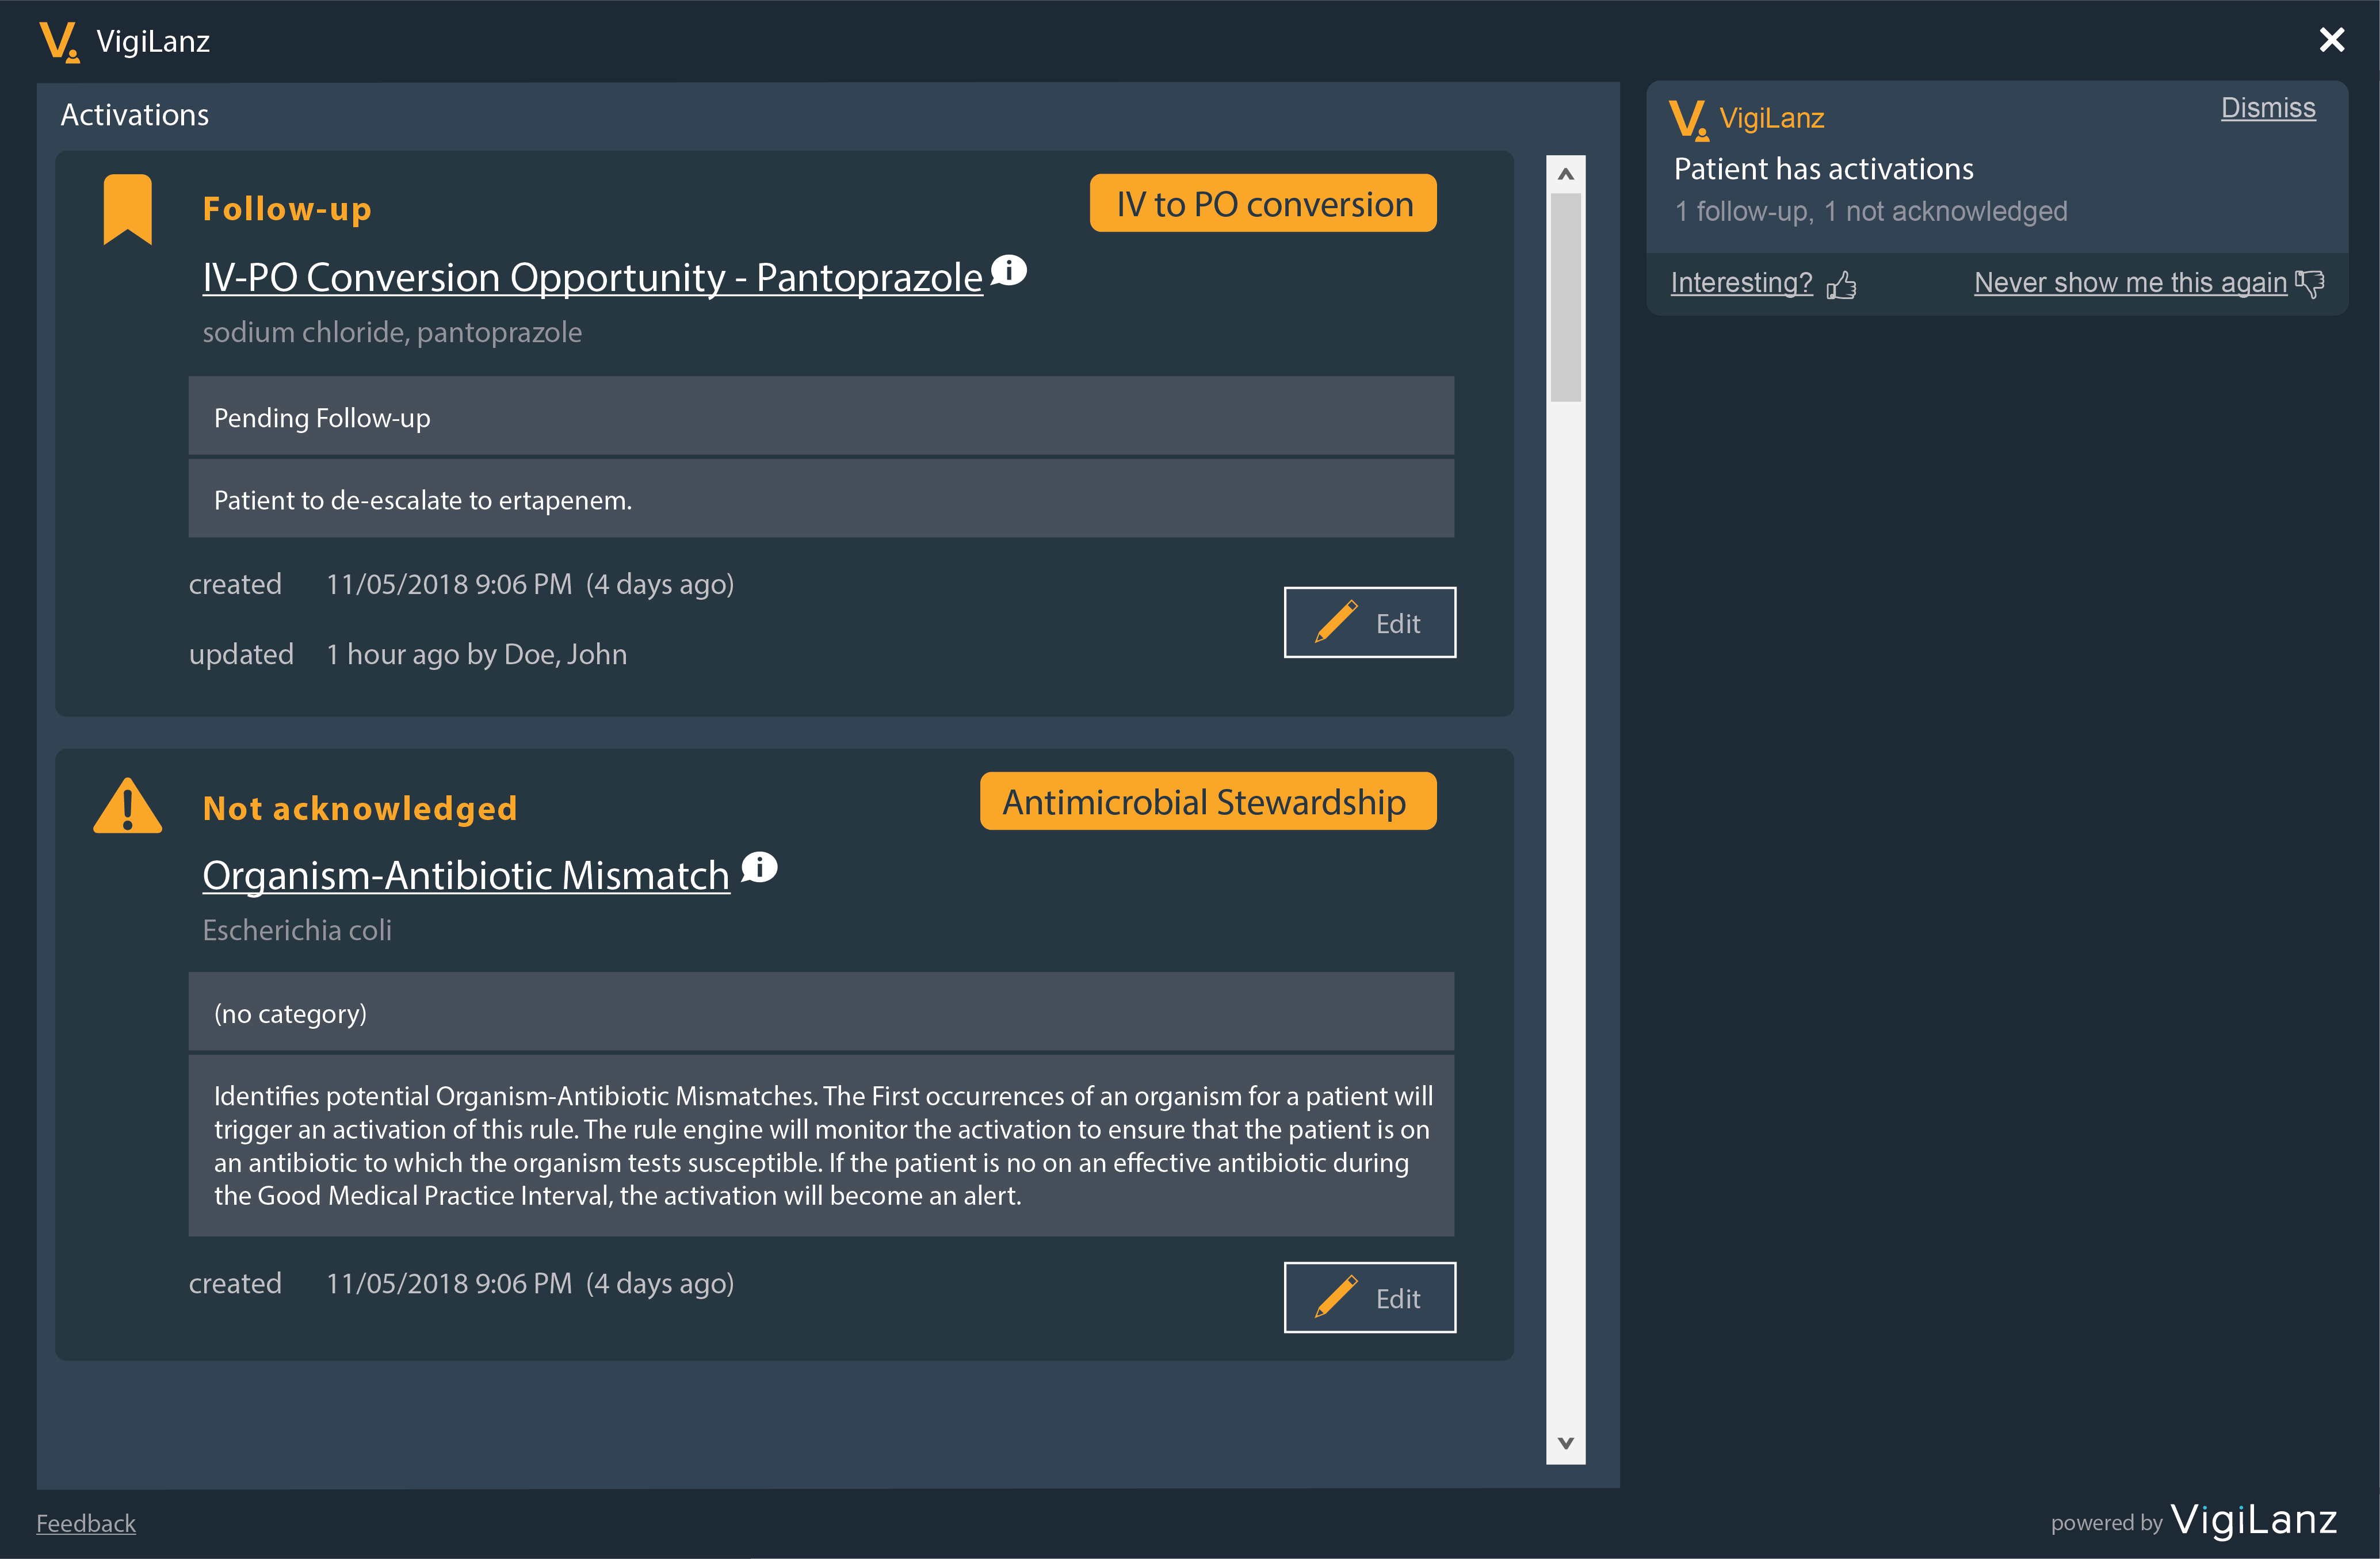Click the pencil icon in the Not acknowledged card's Edit button

[x=1336, y=1296]
